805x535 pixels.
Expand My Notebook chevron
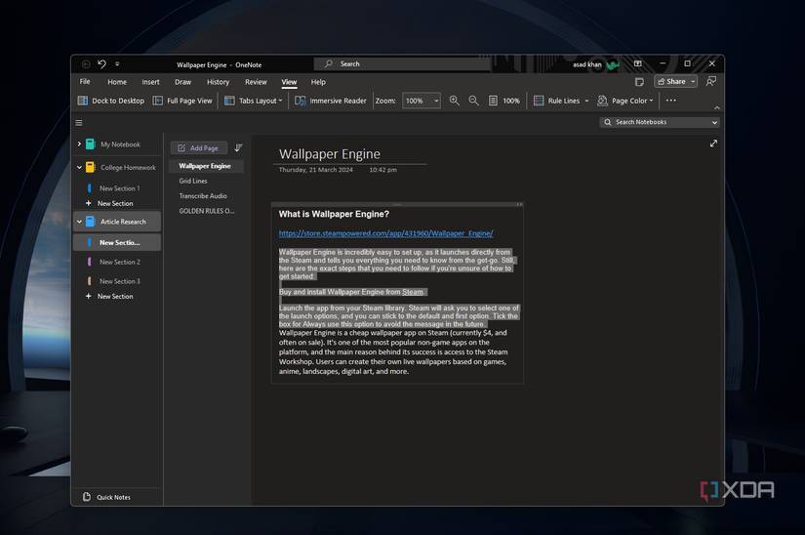click(79, 144)
